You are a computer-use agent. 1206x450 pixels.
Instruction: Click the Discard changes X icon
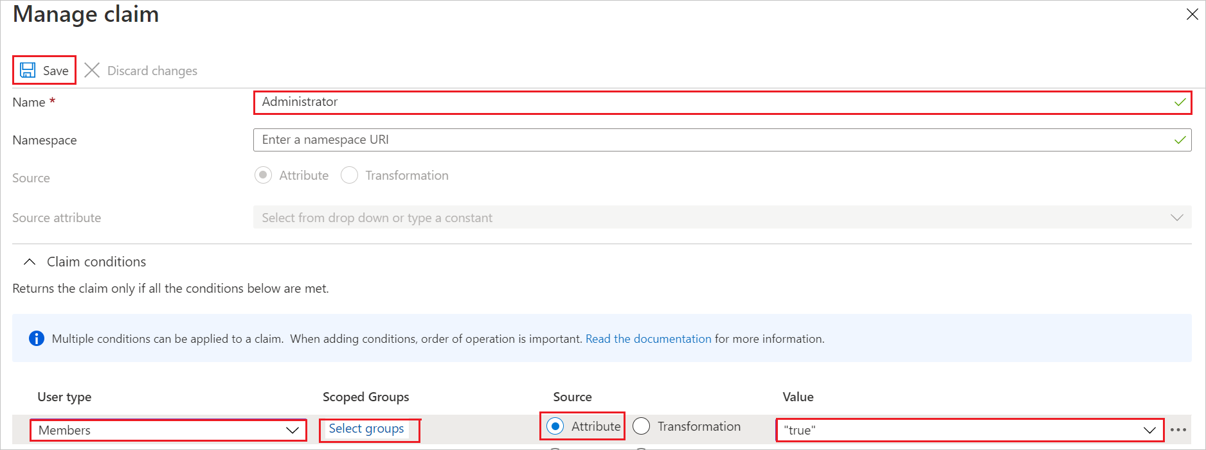click(92, 70)
